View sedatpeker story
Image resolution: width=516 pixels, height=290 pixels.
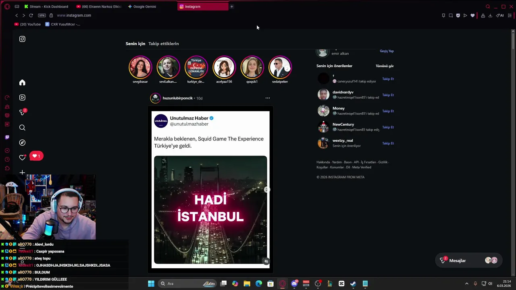pyautogui.click(x=280, y=67)
